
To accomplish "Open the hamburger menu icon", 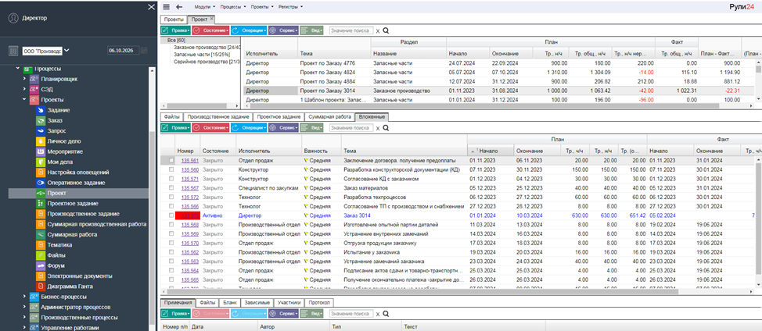I will point(167,7).
